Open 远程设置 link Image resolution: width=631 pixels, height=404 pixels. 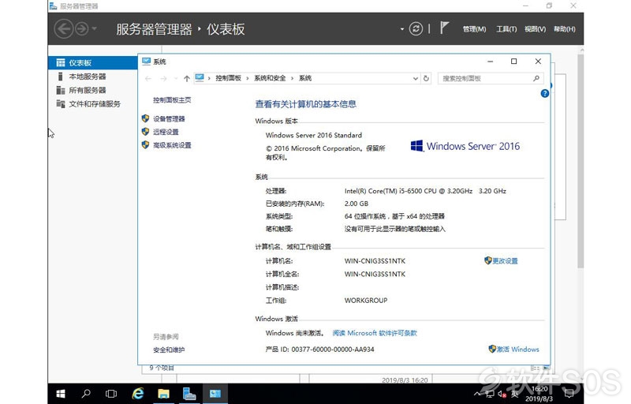point(166,132)
